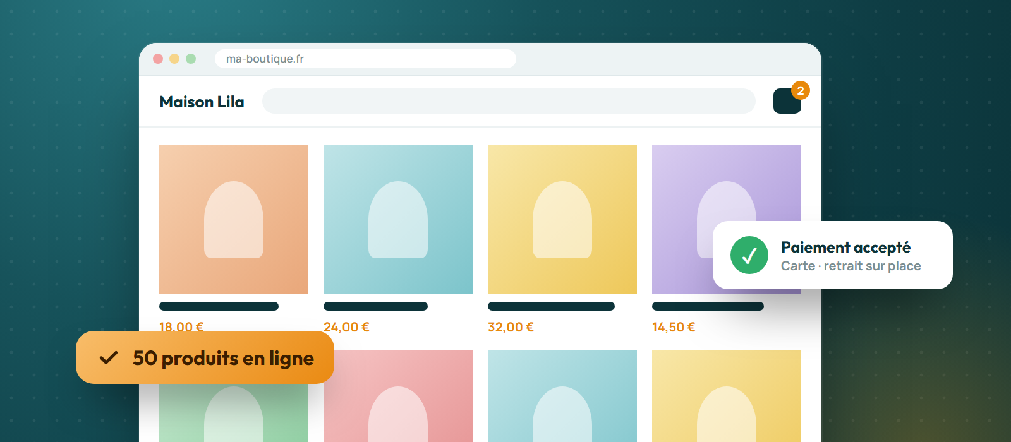Open the teal product in second row
The width and height of the screenshot is (1011, 442).
(562, 396)
